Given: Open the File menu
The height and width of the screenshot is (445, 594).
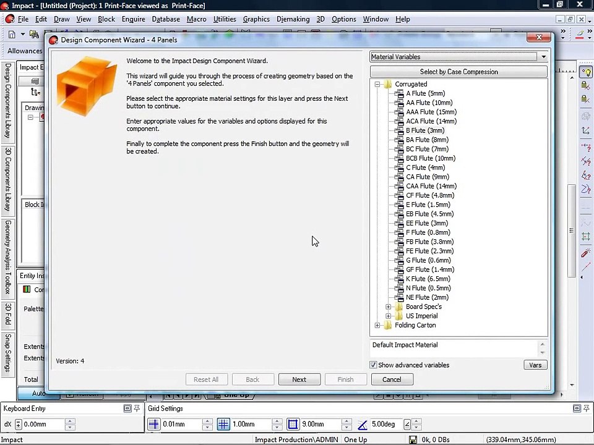Looking at the screenshot, I should 23,19.
